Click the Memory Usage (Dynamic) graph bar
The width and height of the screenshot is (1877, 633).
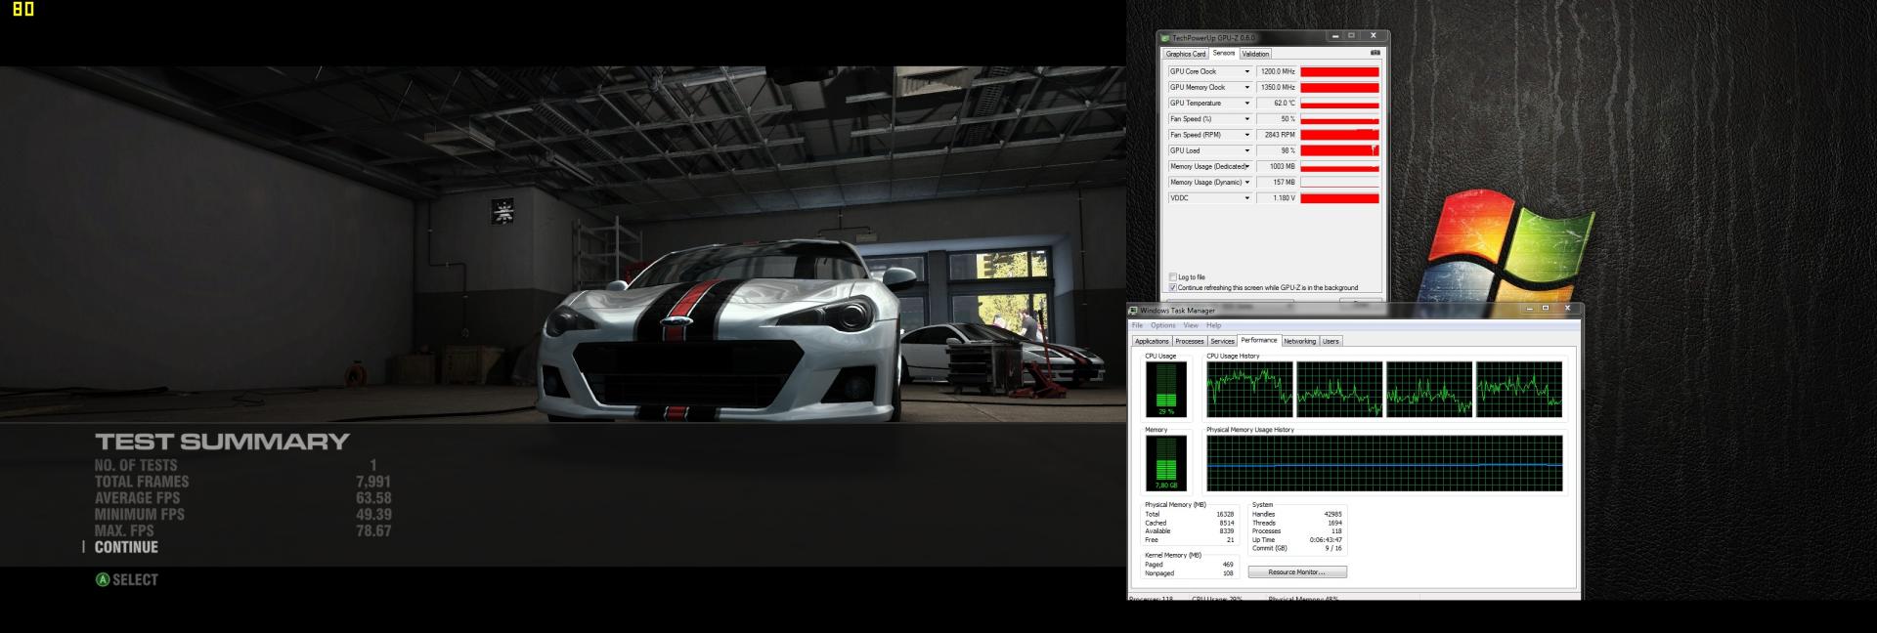tap(1339, 182)
